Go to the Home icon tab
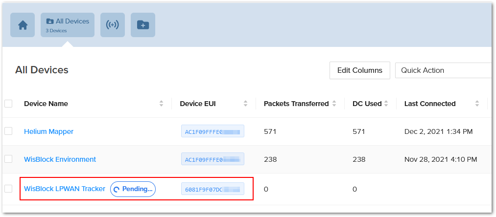The image size is (496, 217). [23, 25]
